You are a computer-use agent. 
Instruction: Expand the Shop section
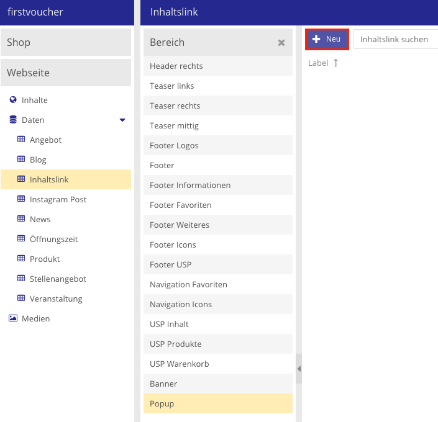click(x=66, y=42)
